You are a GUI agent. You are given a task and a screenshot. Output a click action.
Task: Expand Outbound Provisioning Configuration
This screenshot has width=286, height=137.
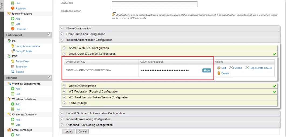169,125
